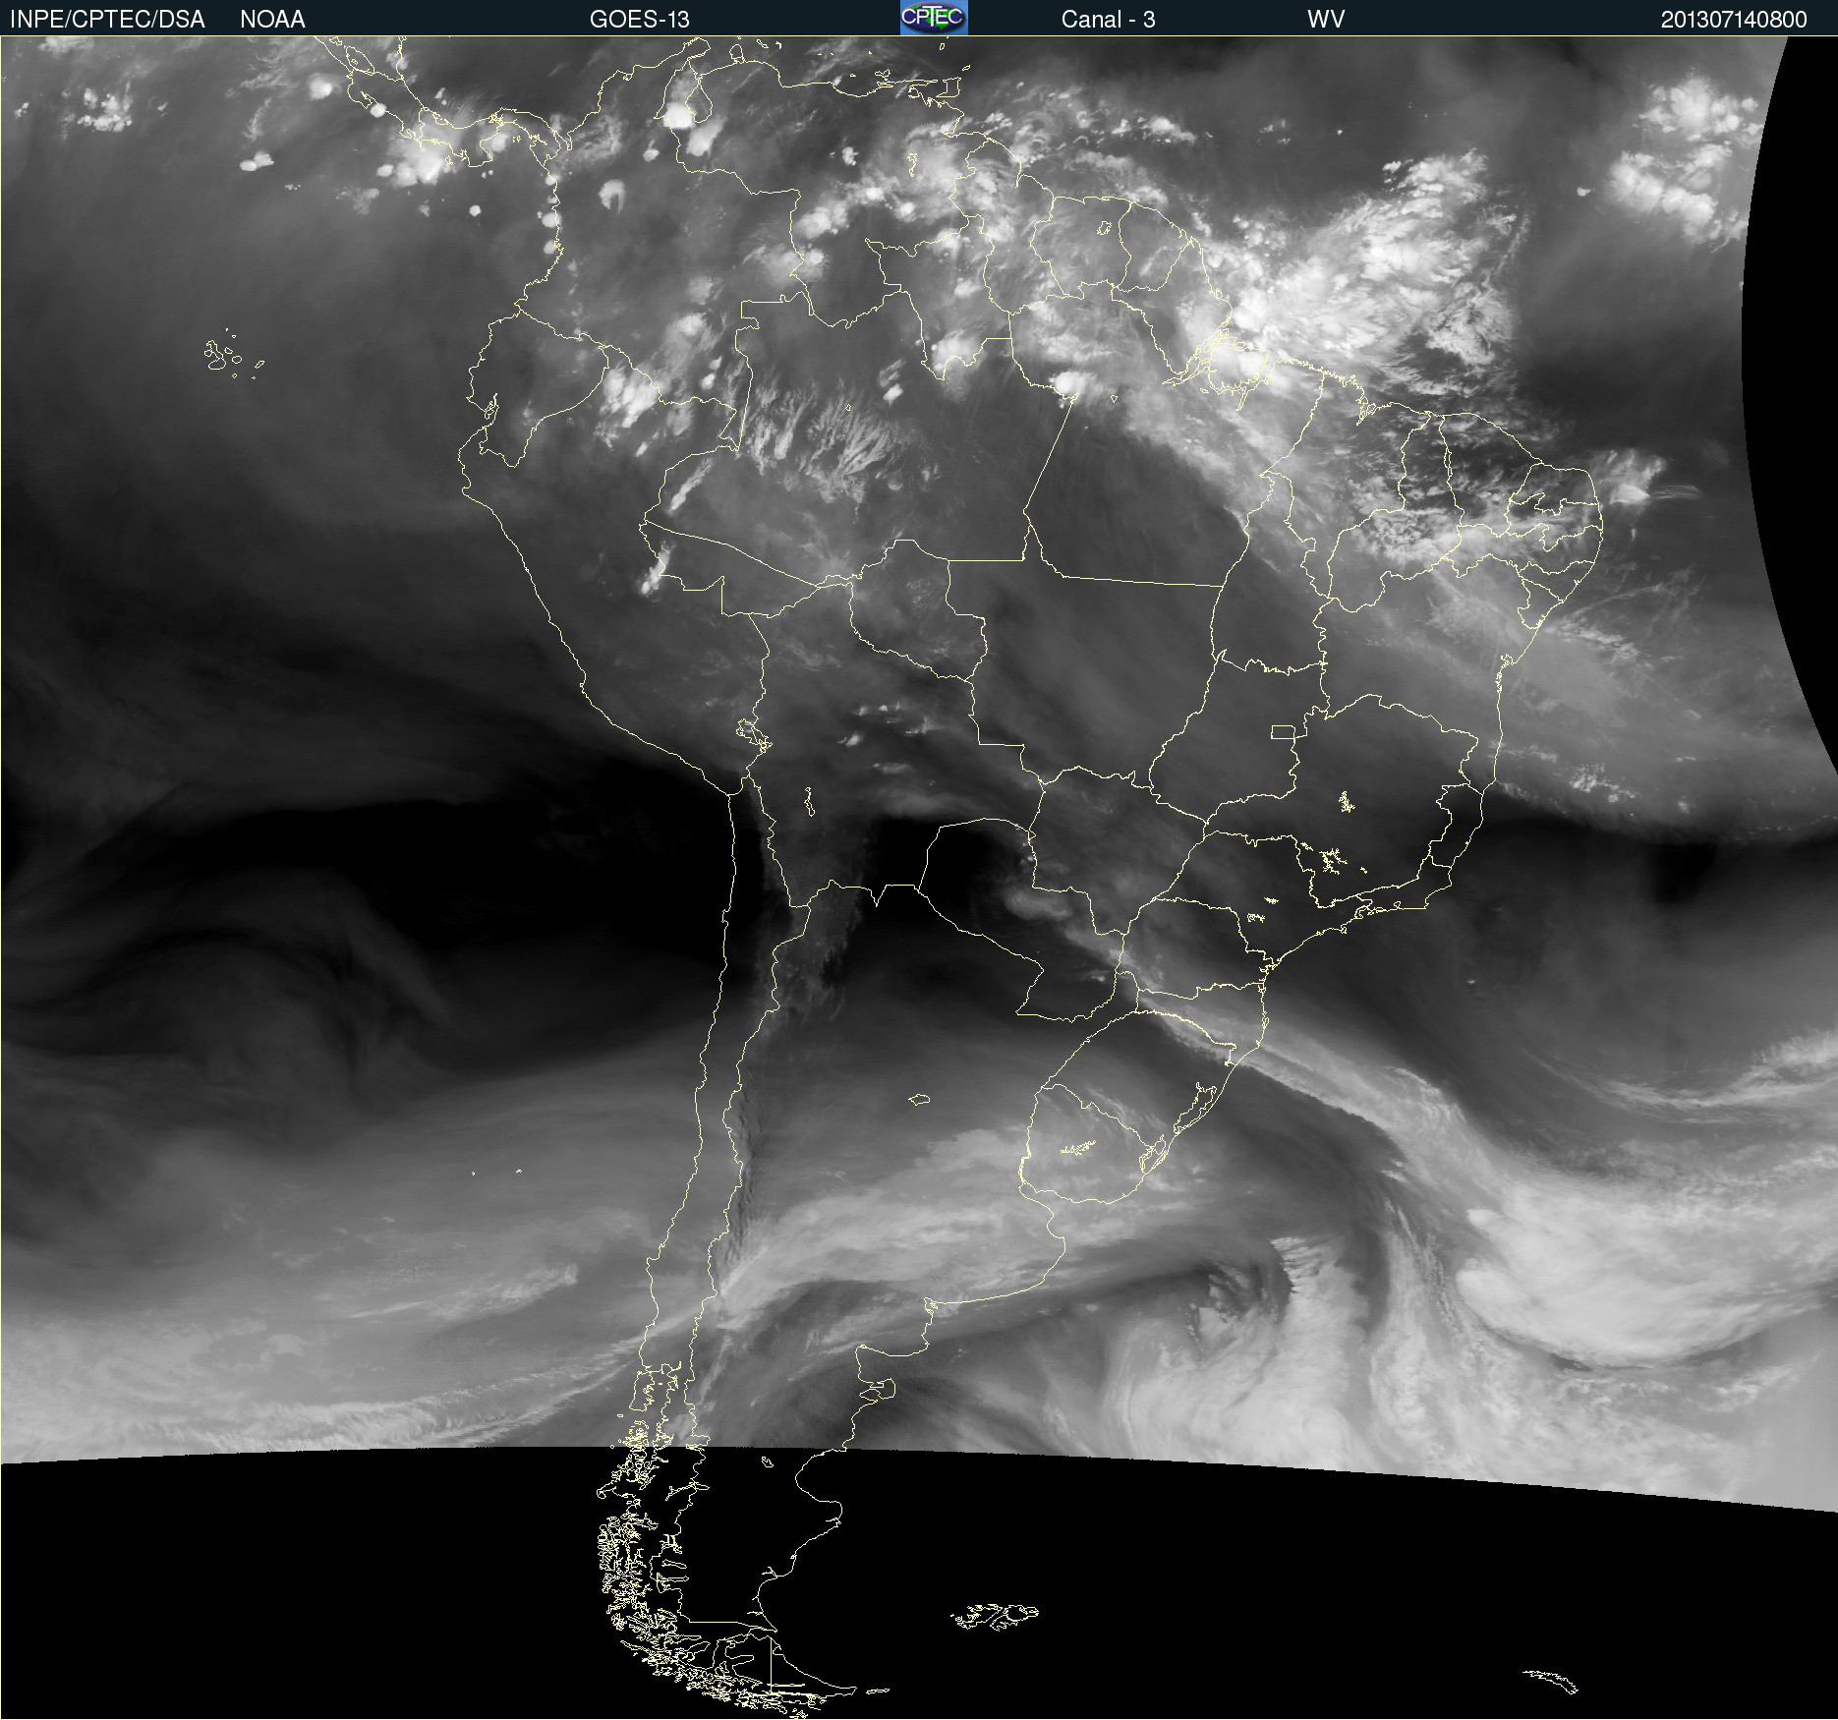Click the Canal - 3 channel label
This screenshot has width=1838, height=1720.
tap(1108, 20)
